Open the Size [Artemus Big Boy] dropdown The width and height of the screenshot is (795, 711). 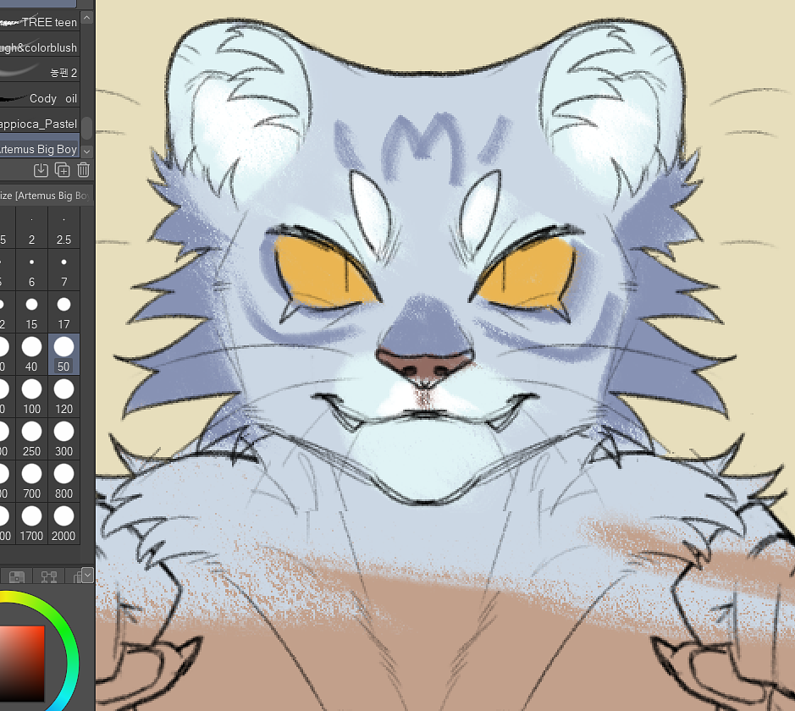tap(42, 196)
